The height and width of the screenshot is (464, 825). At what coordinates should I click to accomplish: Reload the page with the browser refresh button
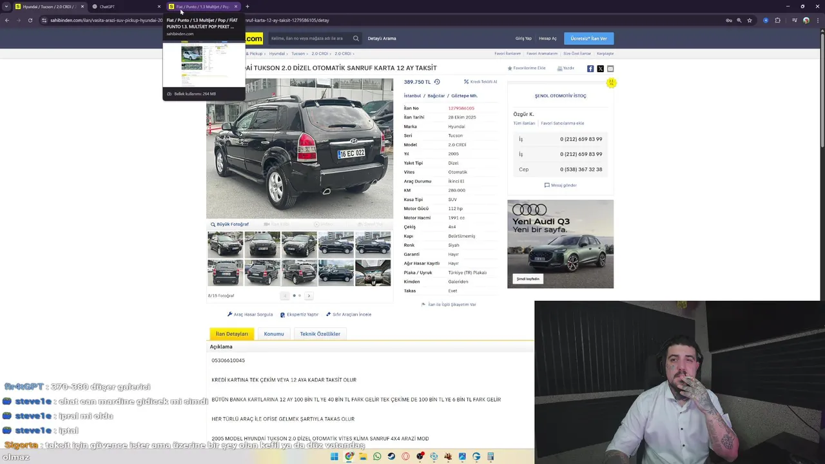pos(30,20)
